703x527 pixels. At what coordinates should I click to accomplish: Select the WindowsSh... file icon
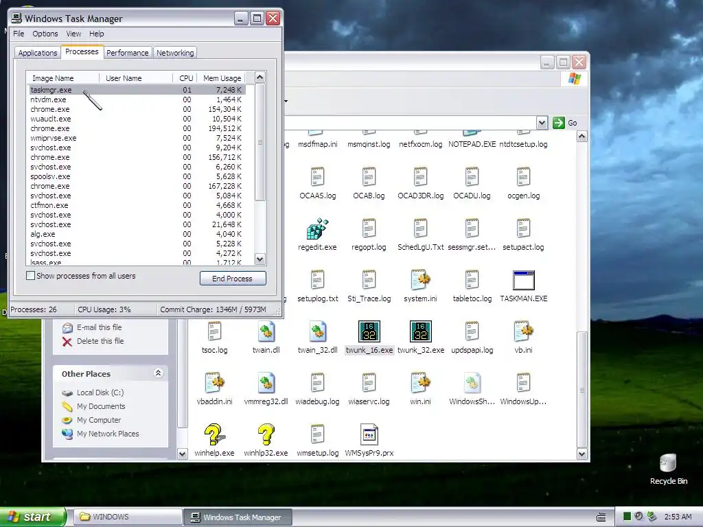click(x=472, y=383)
